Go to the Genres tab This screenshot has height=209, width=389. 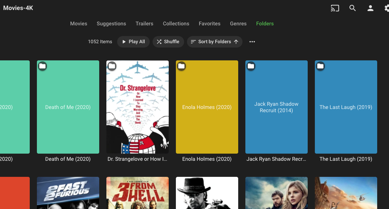click(238, 24)
